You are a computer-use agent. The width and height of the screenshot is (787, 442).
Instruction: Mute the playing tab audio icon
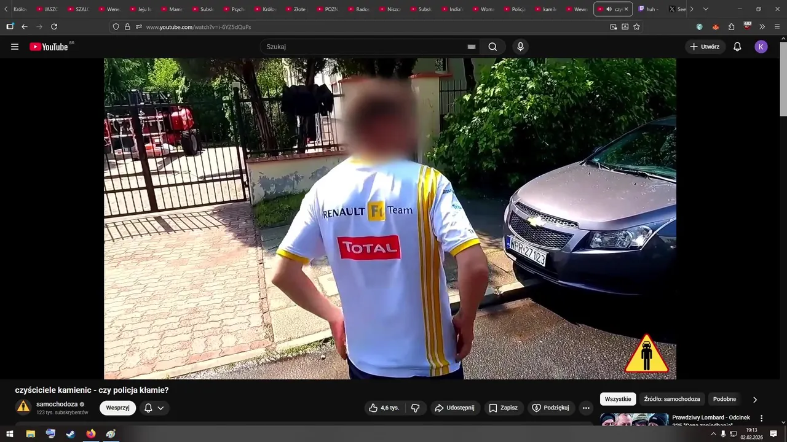[609, 9]
